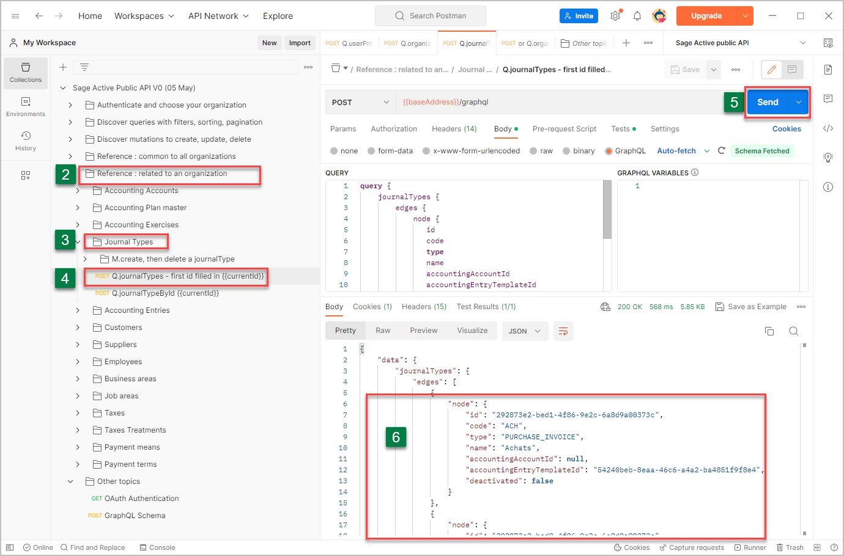This screenshot has height=556, width=844.
Task: Click the Search Postman field
Action: click(x=431, y=16)
